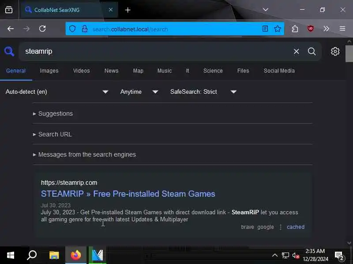Show the list of all tabs

(x=266, y=10)
